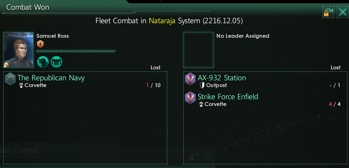The width and height of the screenshot is (349, 168).
Task: Click The Republican Navy empire emblem
Action: click(x=10, y=79)
